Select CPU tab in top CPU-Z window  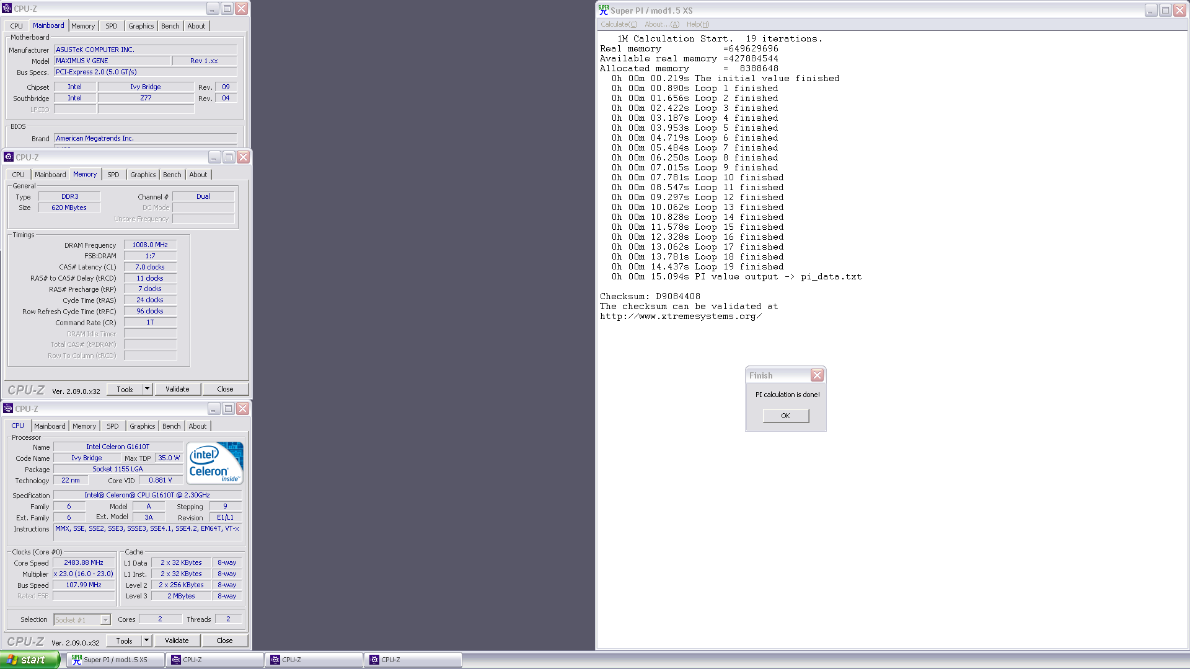17,26
